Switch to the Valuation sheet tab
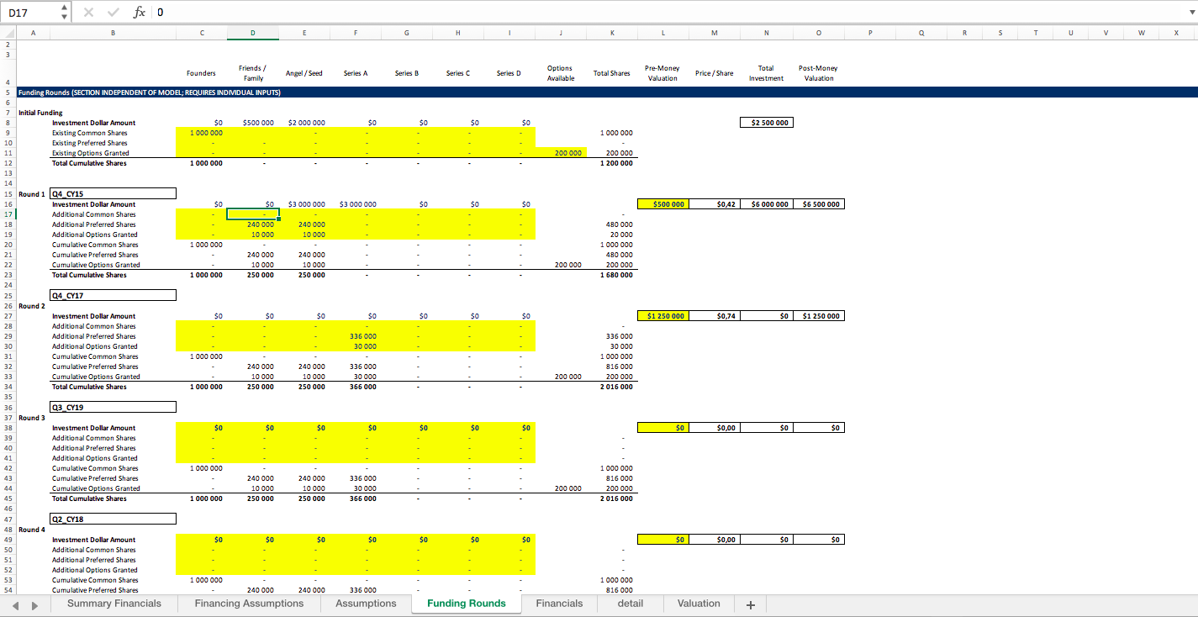The width and height of the screenshot is (1198, 617). click(x=699, y=604)
